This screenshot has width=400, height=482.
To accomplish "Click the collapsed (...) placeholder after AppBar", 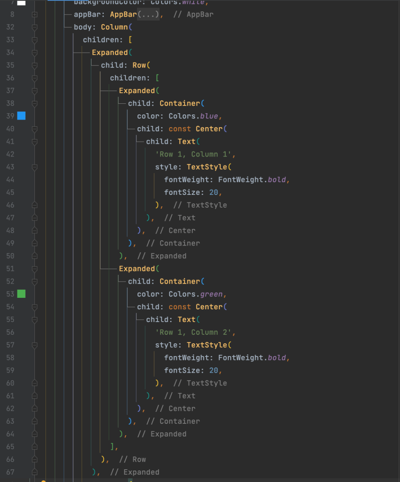I will 148,14.
